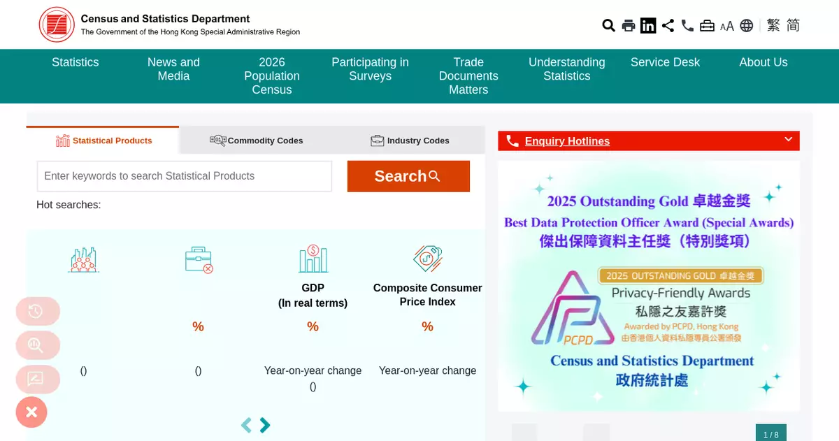Open the Statistics navigation menu

click(x=76, y=62)
